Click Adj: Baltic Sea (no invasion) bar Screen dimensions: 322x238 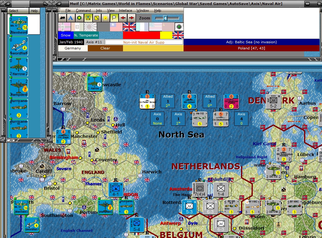click(251, 42)
